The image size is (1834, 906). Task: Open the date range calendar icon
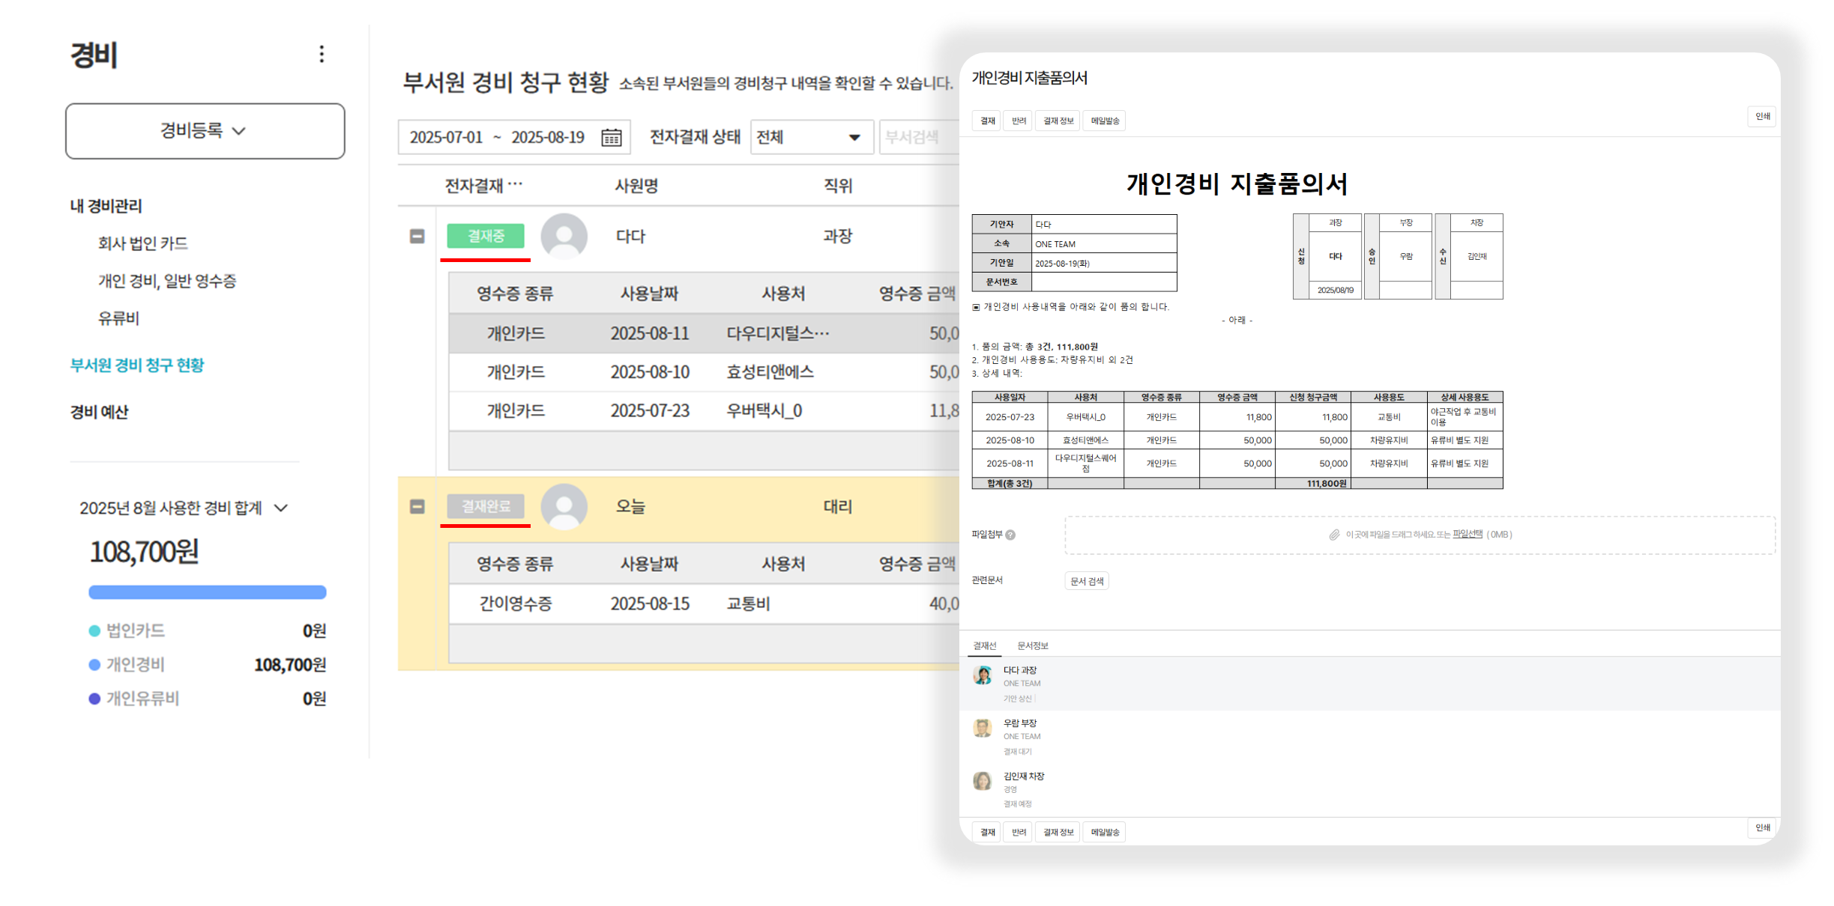click(x=611, y=138)
